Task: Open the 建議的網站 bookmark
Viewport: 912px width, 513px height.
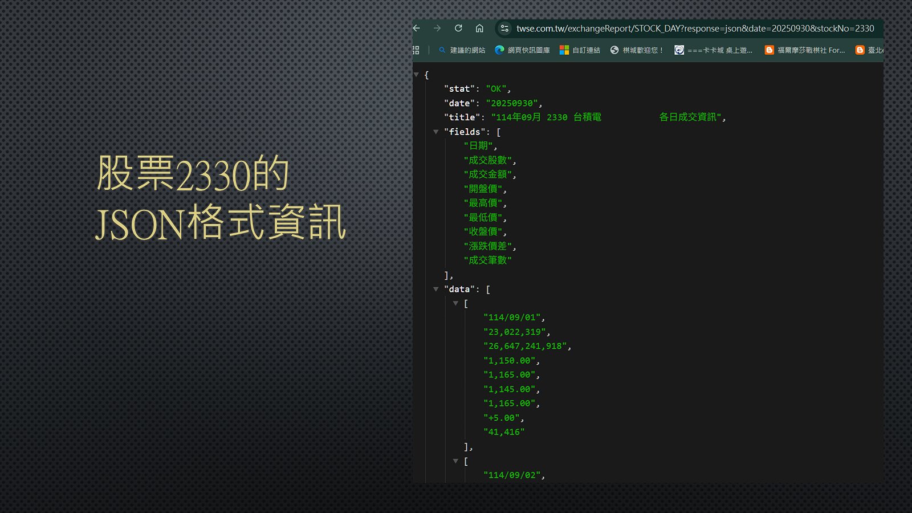Action: 462,50
